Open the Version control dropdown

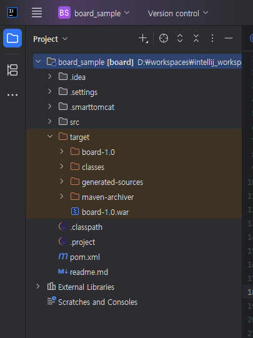click(x=178, y=13)
